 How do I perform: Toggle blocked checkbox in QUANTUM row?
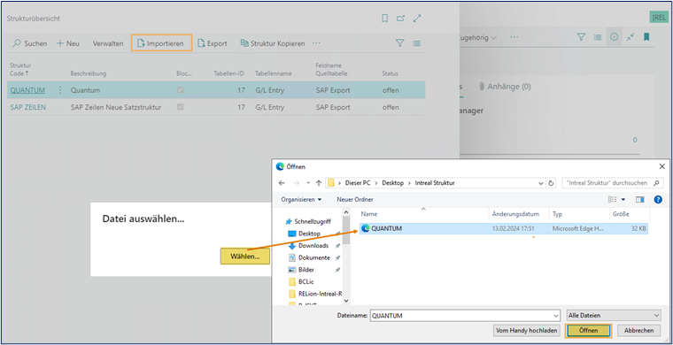click(181, 90)
